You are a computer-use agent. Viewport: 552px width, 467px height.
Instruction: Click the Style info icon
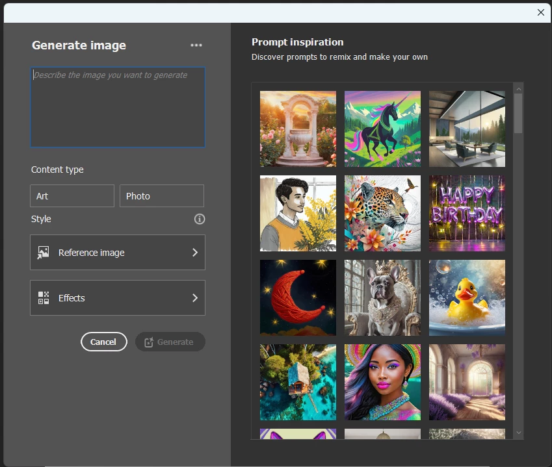click(x=200, y=219)
